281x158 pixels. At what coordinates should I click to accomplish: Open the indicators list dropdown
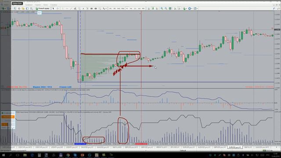(185, 8)
